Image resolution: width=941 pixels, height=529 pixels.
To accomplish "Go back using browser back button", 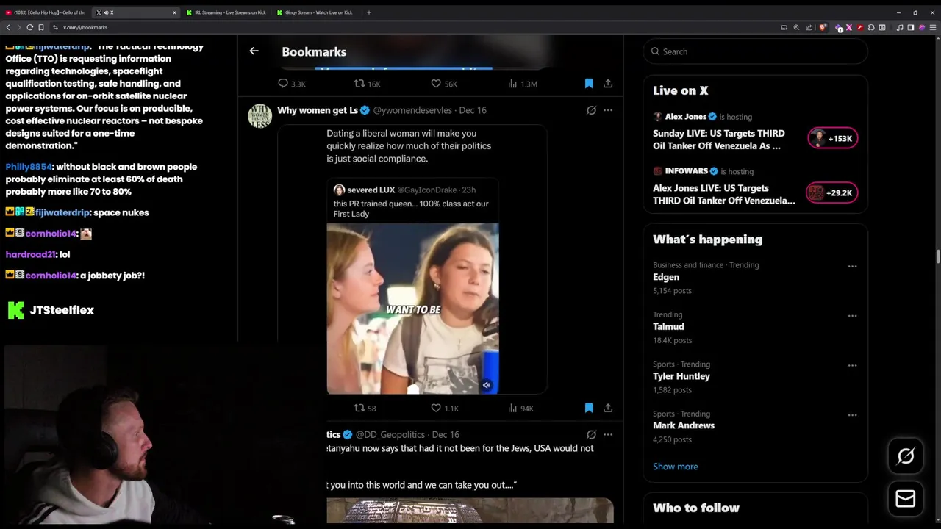I will tap(8, 27).
